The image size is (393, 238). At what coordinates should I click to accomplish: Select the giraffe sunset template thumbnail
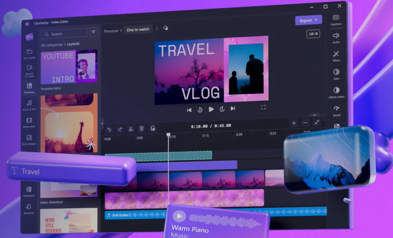69,123
